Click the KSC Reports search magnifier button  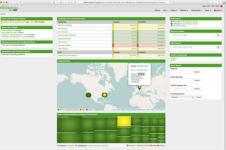pyautogui.click(x=218, y=47)
